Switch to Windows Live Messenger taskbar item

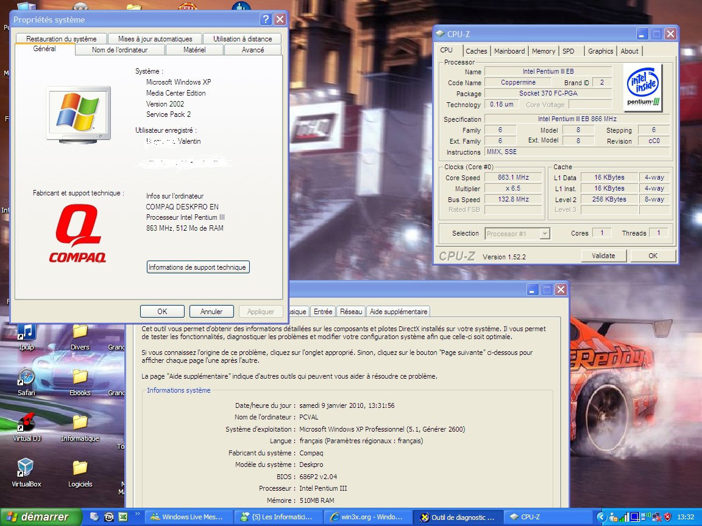pyautogui.click(x=188, y=517)
